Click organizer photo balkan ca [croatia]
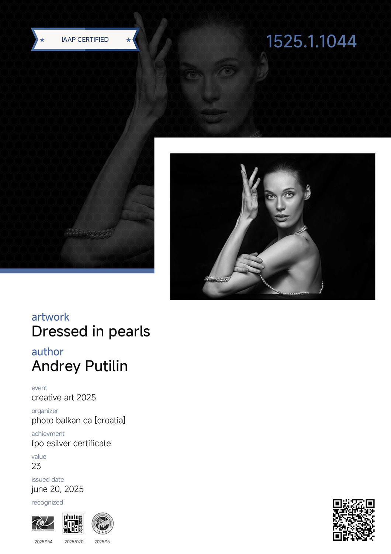391x554 pixels. [x=79, y=420]
